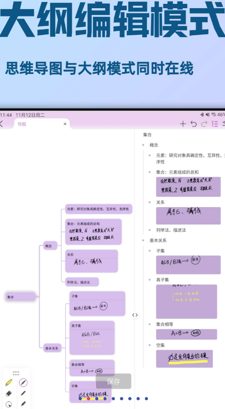The height and width of the screenshot is (409, 225).
Task: Select the eraser tool
Action: pyautogui.click(x=9, y=394)
